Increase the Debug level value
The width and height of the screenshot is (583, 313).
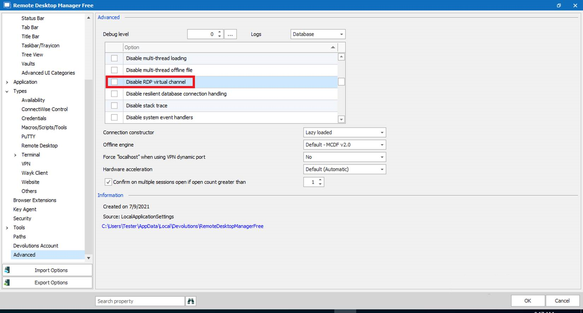[220, 32]
